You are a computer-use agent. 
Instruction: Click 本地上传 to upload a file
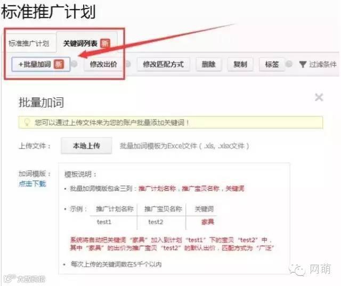point(86,145)
